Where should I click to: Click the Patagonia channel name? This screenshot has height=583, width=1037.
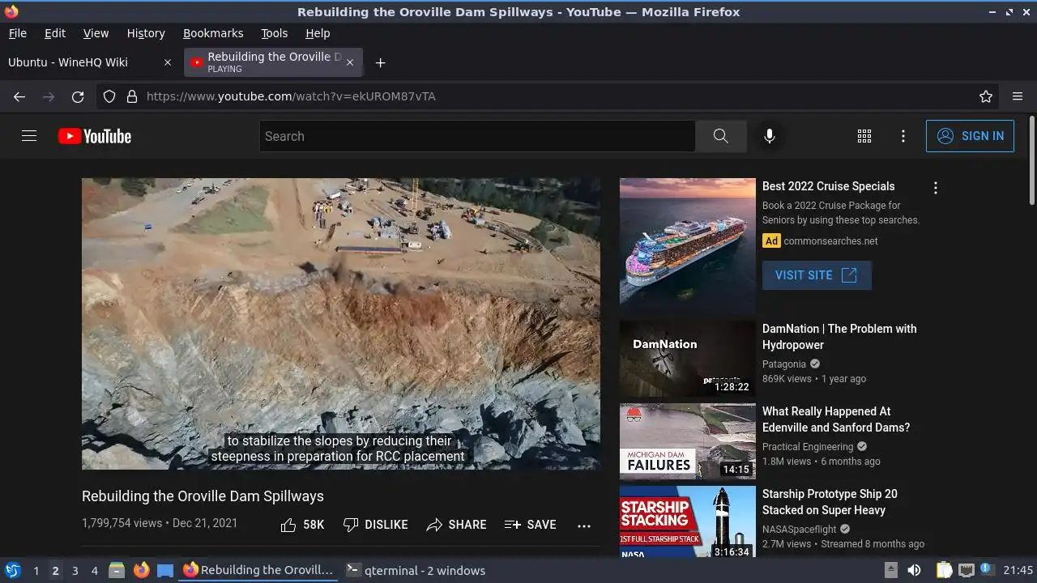[784, 364]
